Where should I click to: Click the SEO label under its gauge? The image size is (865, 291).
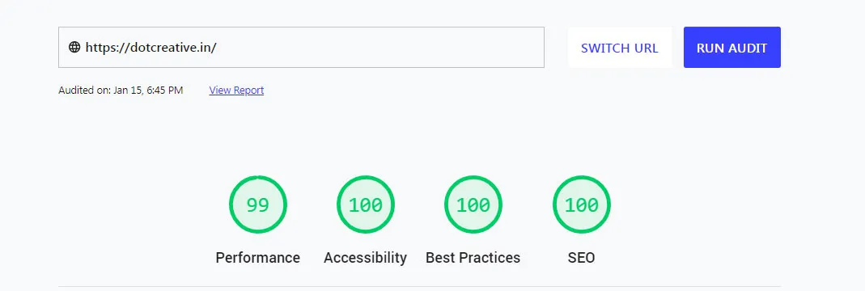pos(582,257)
